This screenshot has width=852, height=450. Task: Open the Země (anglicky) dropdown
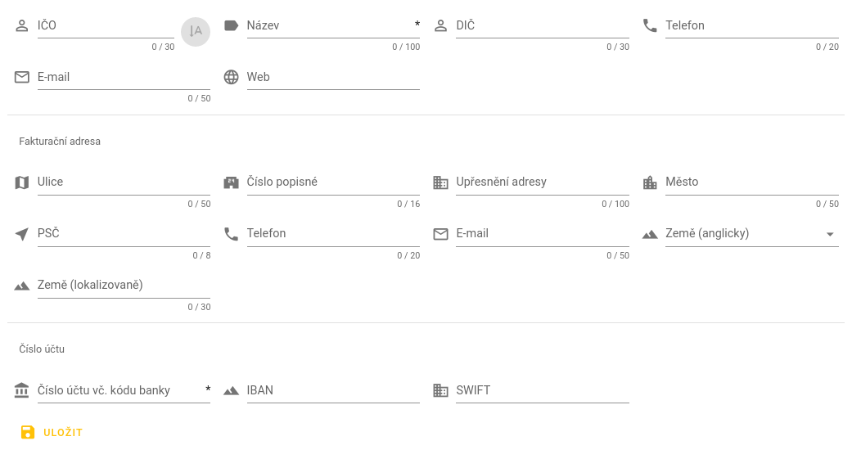(741, 234)
